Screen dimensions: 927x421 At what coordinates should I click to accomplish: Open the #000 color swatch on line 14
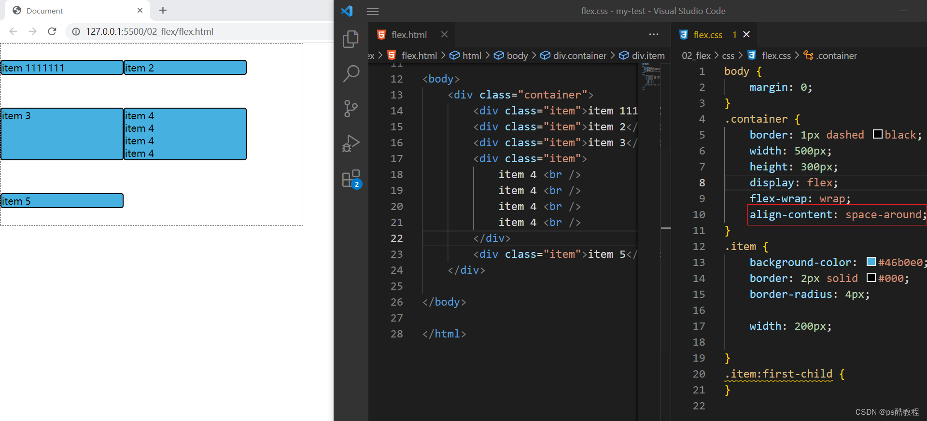click(871, 278)
